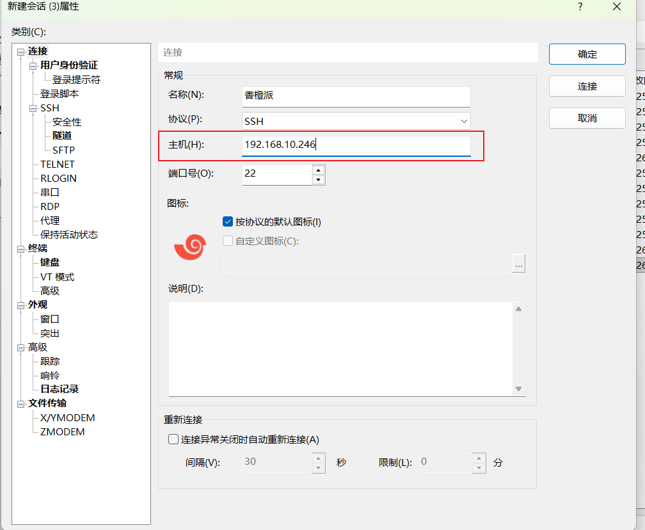Open the custom icon browse button
Image resolution: width=645 pixels, height=530 pixels.
click(x=518, y=263)
